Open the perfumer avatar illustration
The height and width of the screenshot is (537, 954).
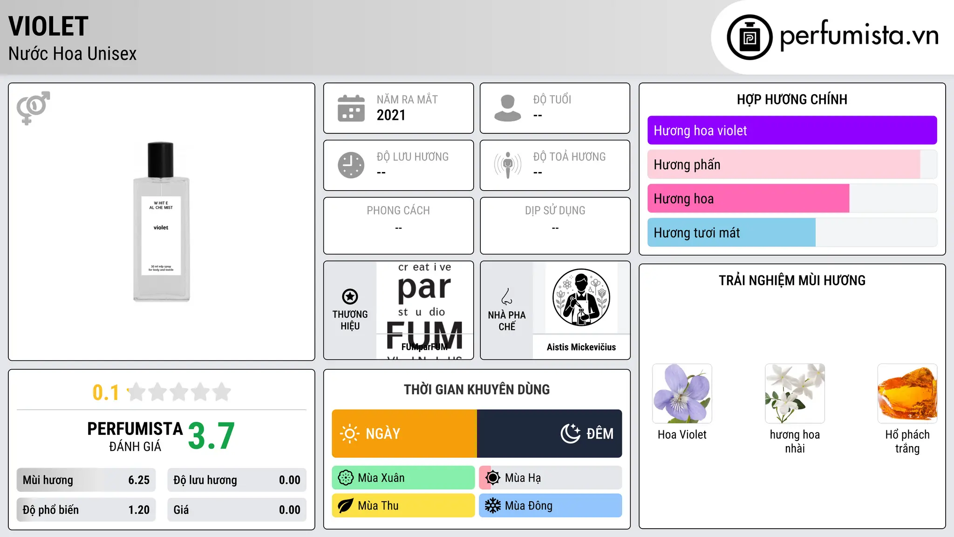pyautogui.click(x=581, y=297)
